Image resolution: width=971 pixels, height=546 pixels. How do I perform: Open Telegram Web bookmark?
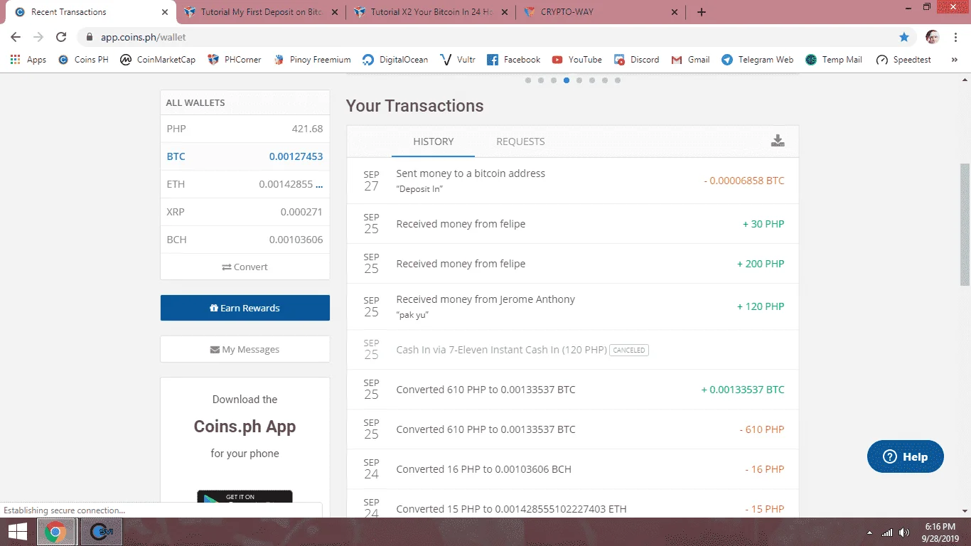pos(757,60)
